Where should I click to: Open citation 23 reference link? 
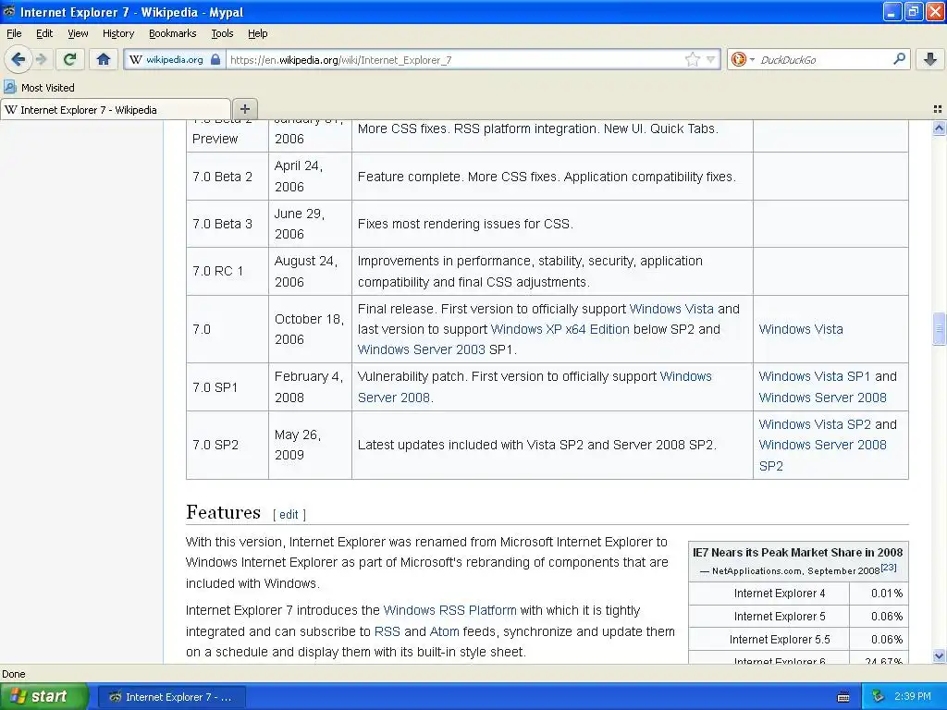click(x=889, y=568)
